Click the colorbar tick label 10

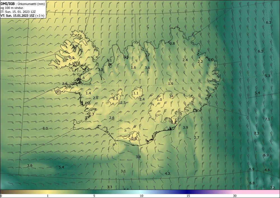pyautogui.click(x=142, y=196)
